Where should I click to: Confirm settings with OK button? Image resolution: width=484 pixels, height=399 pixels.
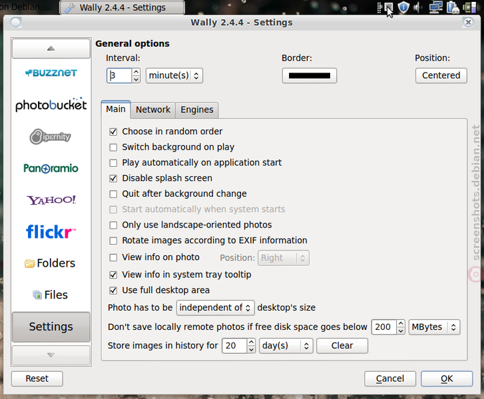point(447,378)
